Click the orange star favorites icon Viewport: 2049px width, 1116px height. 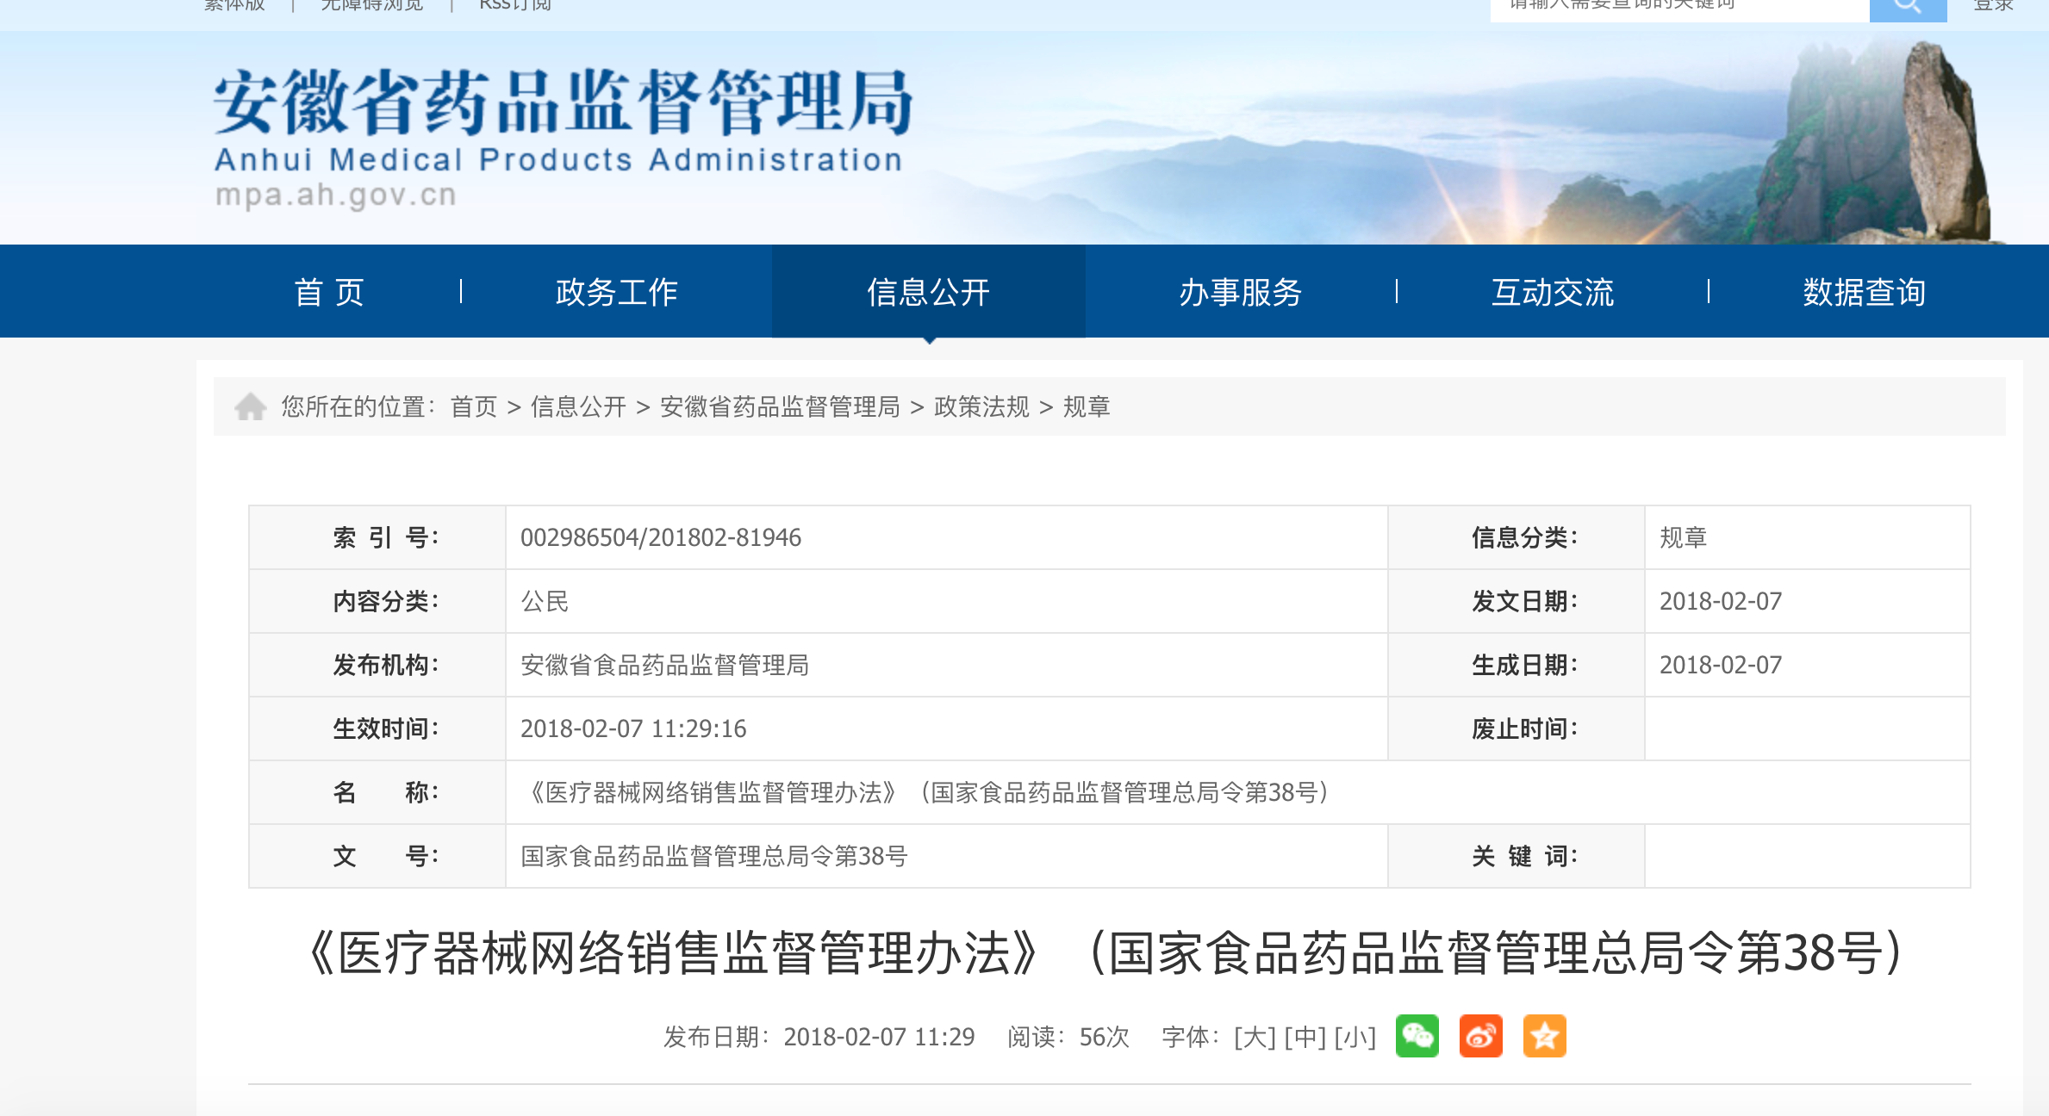pos(1544,1036)
